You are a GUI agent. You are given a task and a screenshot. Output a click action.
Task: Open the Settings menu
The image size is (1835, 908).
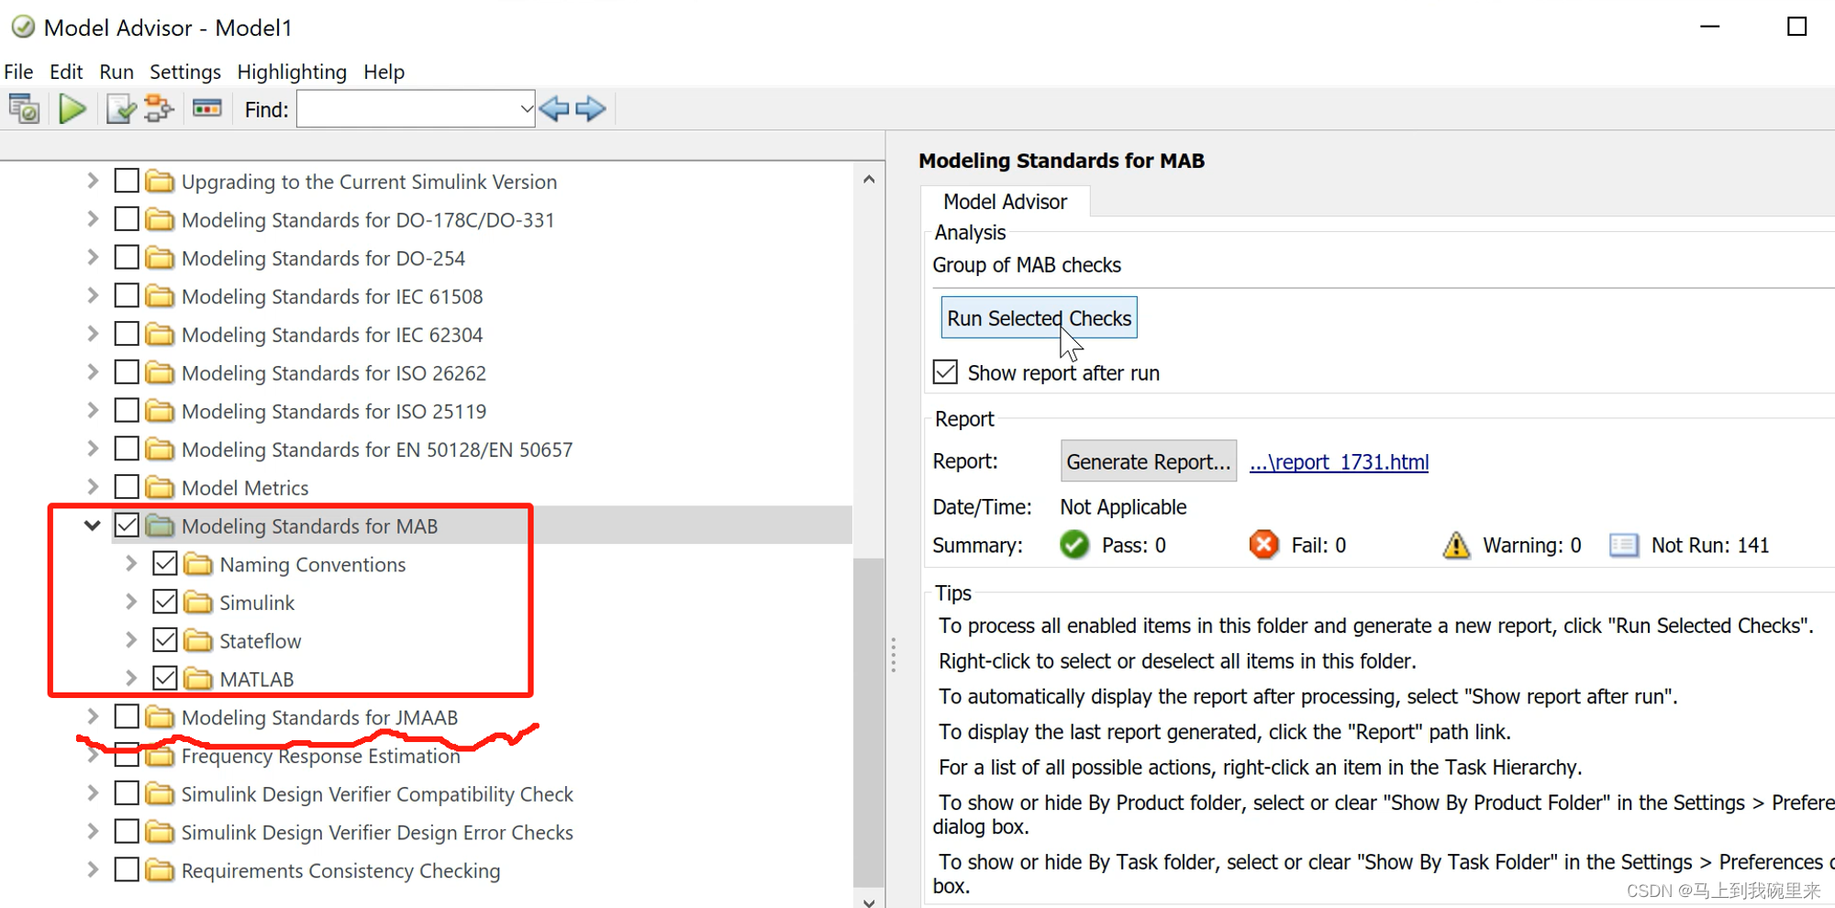click(185, 72)
